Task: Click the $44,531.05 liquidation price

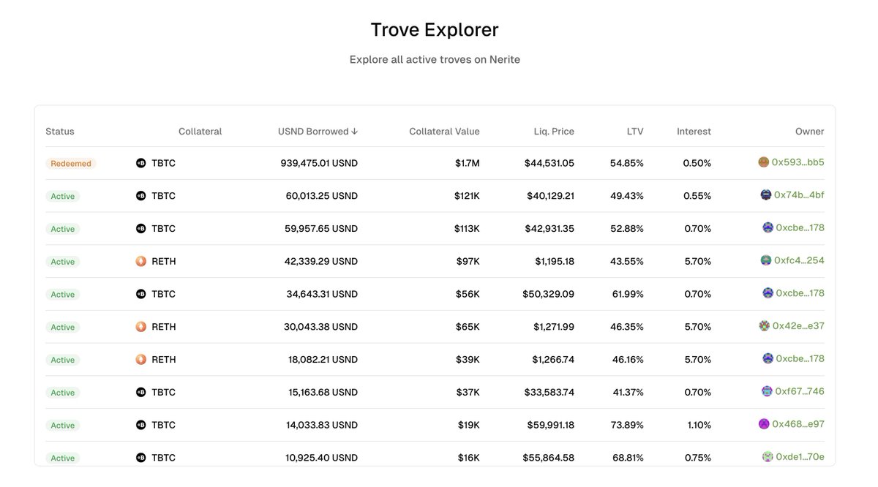Action: [549, 163]
